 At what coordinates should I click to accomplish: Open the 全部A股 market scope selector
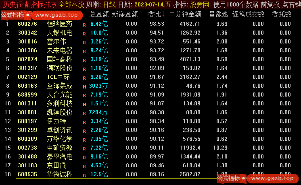[71, 4]
